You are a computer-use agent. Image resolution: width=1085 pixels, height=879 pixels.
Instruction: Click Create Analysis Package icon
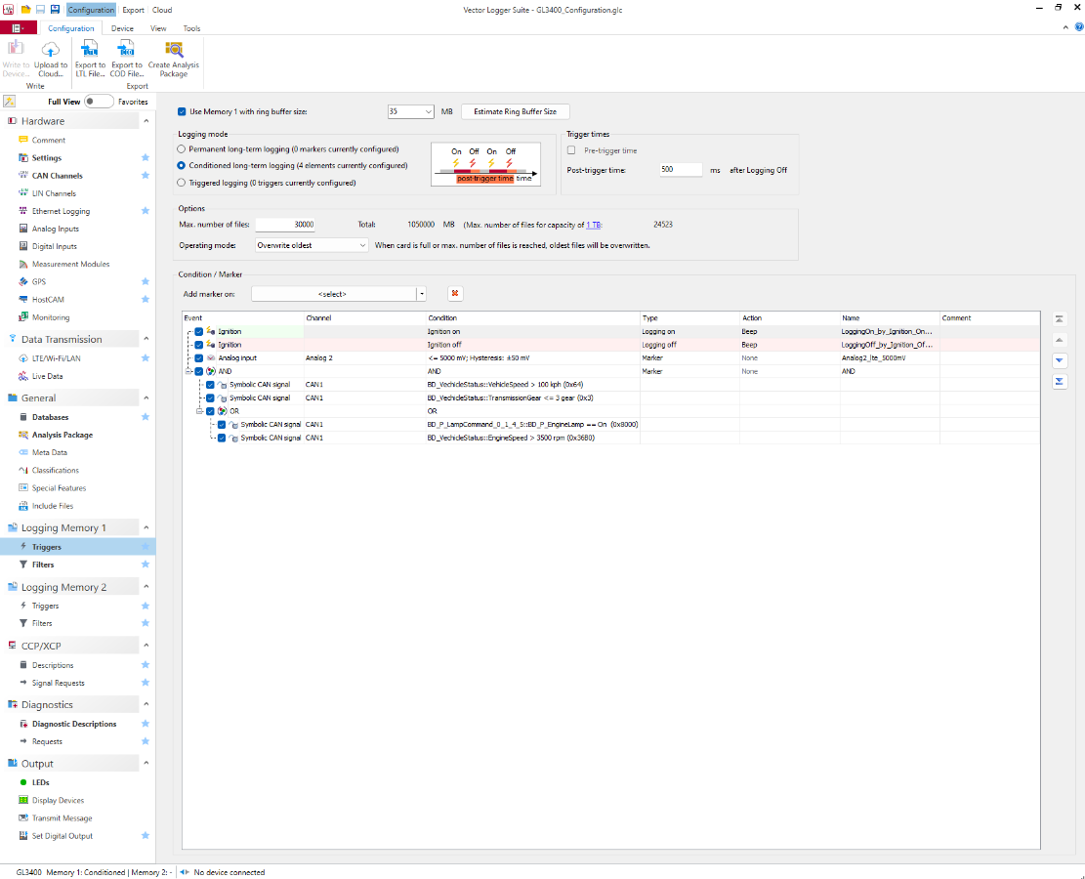pyautogui.click(x=174, y=59)
